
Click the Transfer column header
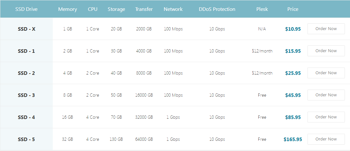(x=144, y=9)
